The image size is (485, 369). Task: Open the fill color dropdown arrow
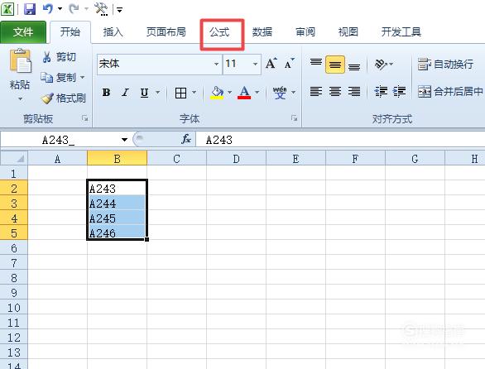229,93
